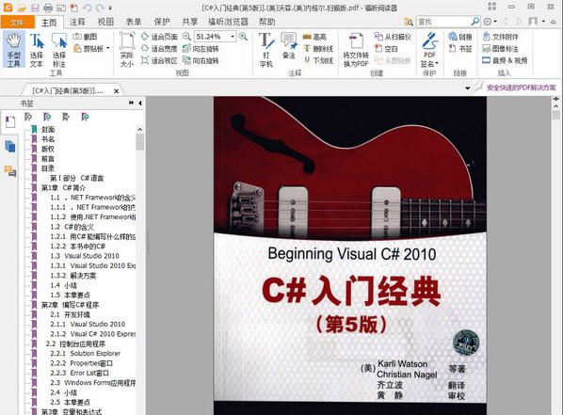This screenshot has width=563, height=415.
Task: Insert Image Annotation (图像标注)
Action: (501, 49)
